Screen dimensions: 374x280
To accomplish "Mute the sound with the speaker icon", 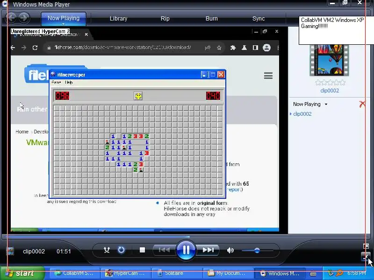I will click(x=230, y=250).
